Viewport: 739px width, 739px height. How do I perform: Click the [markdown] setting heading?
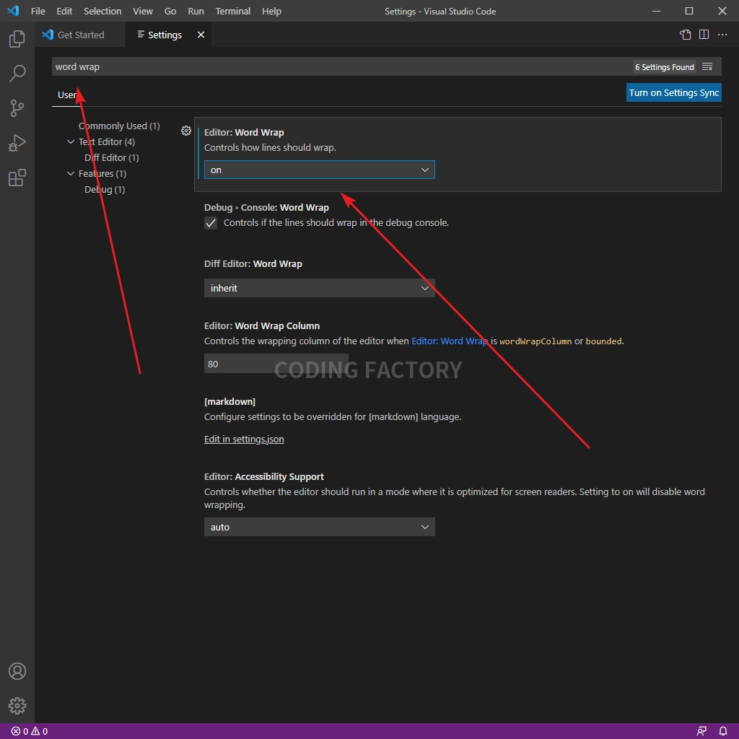229,401
